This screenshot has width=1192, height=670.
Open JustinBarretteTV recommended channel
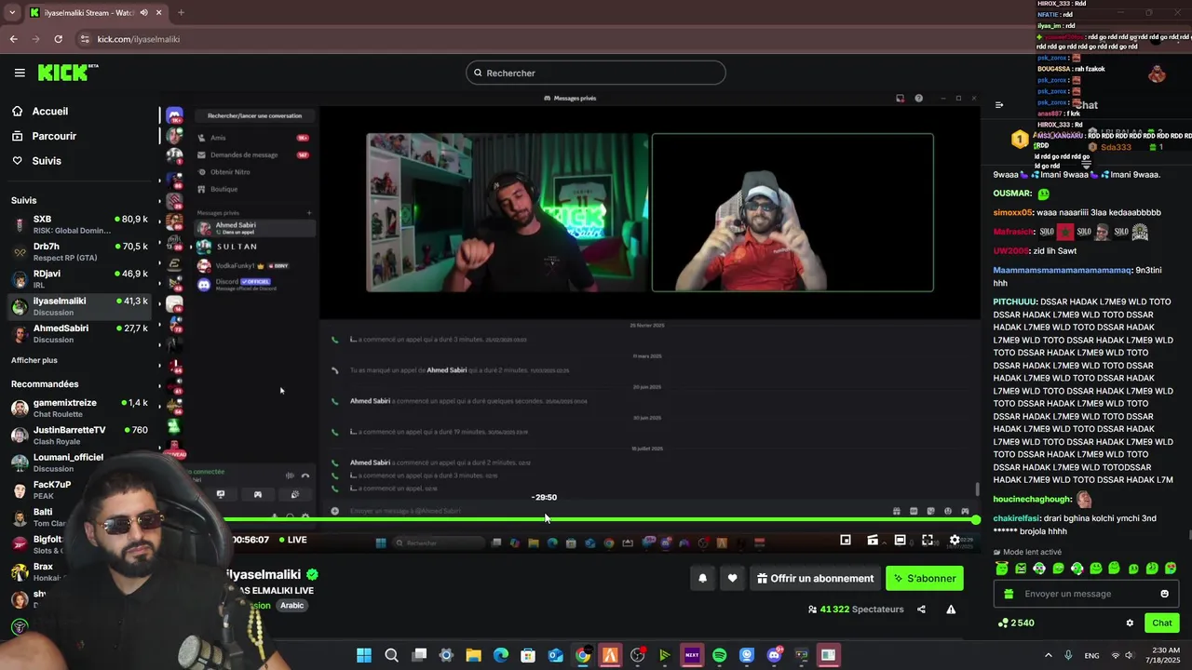tap(79, 435)
